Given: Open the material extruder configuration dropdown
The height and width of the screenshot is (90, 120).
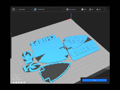Looking at the screenshot, I should (x=49, y=9).
